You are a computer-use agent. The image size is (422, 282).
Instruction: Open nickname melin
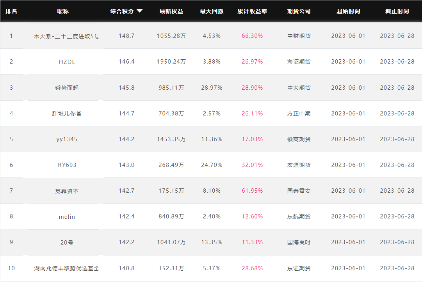click(67, 217)
